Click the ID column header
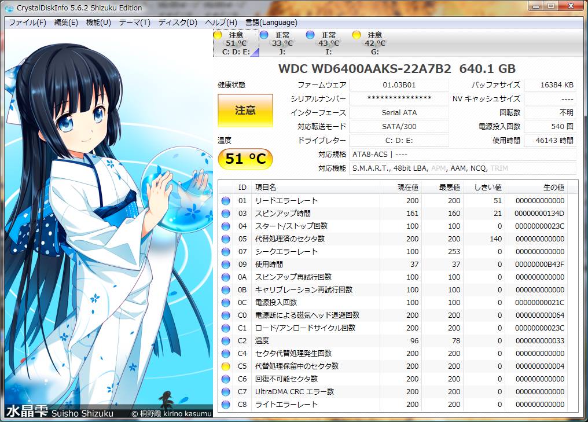 coord(242,188)
